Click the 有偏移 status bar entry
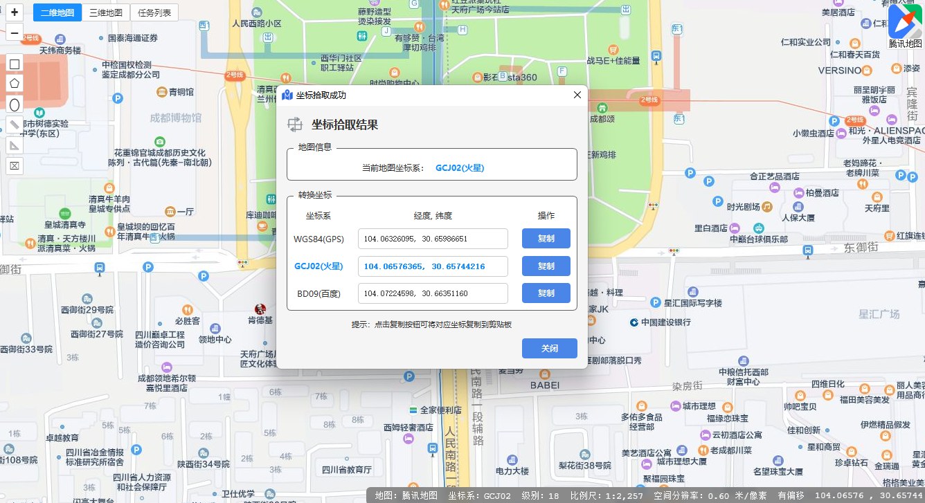The height and width of the screenshot is (503, 925). tap(791, 495)
